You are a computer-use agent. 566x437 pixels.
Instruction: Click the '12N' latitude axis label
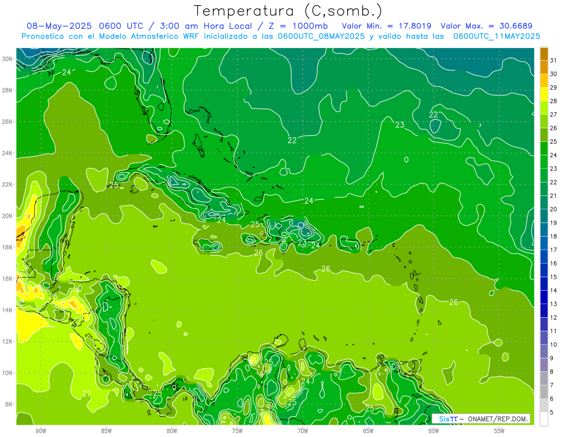pyautogui.click(x=7, y=341)
